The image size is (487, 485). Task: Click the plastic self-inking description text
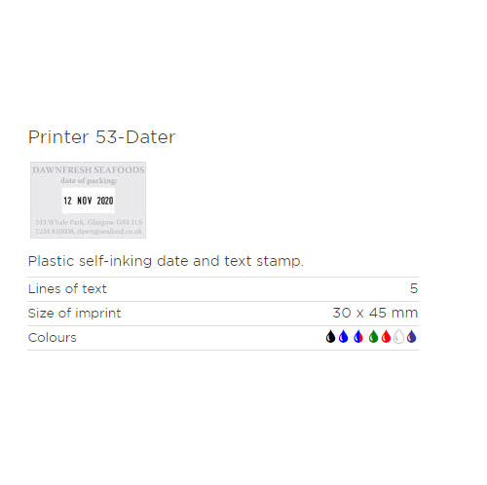166,261
